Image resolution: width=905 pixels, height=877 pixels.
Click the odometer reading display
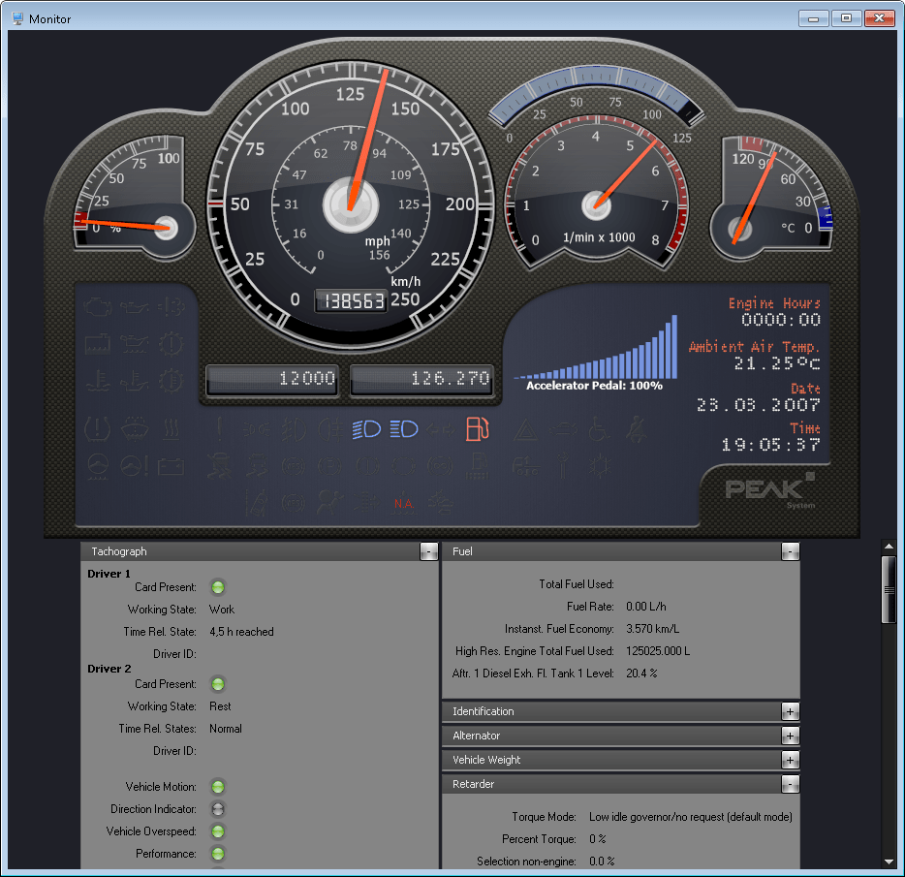click(351, 300)
